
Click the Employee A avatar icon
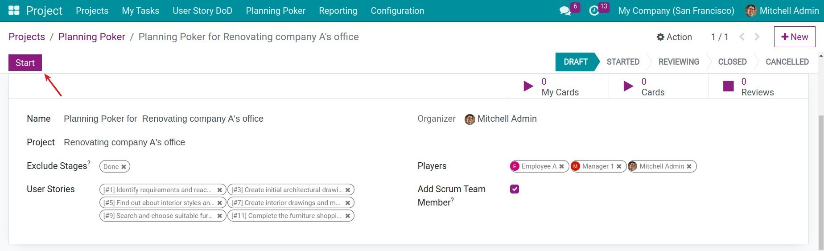point(515,166)
